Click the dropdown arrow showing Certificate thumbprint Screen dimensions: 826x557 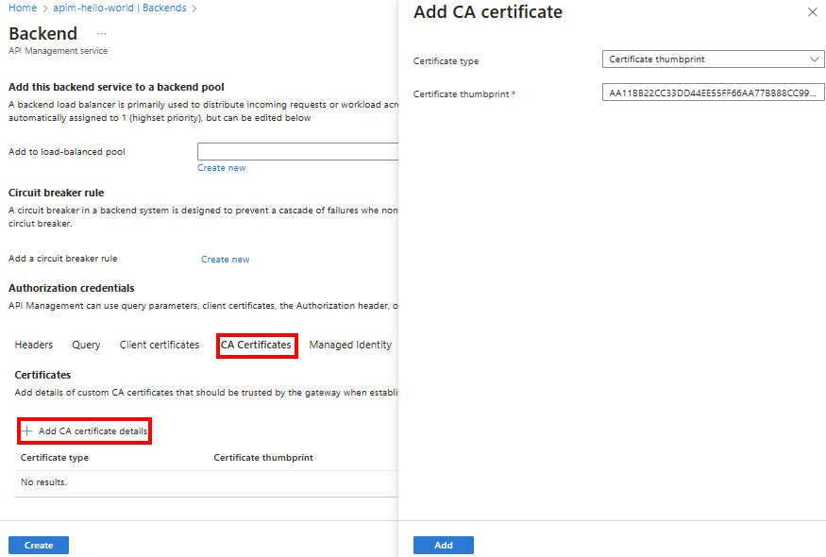pyautogui.click(x=815, y=59)
